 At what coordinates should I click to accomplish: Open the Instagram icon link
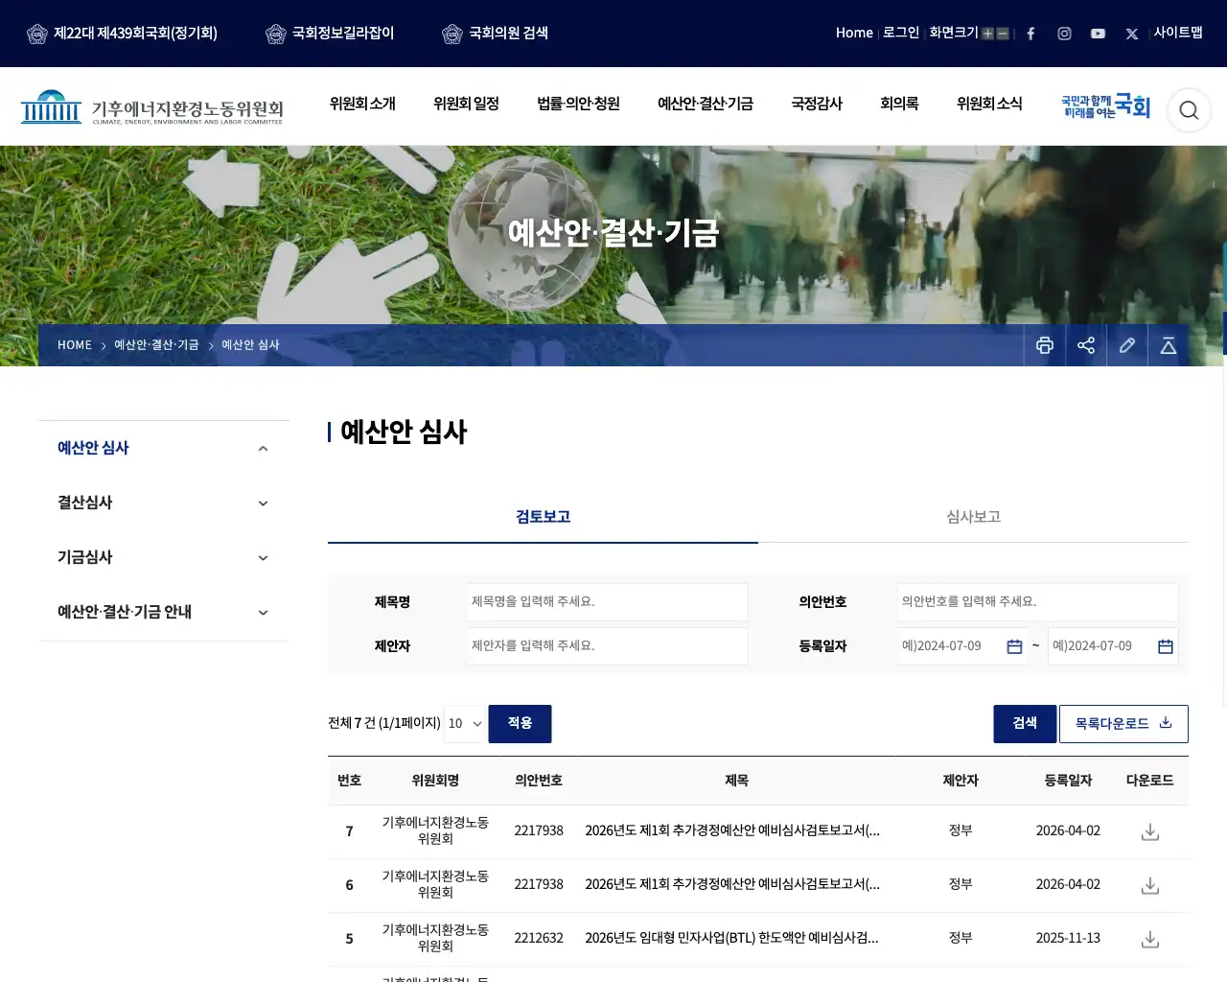click(1064, 34)
